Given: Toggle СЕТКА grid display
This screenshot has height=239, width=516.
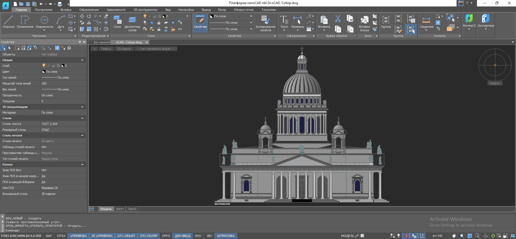Looking at the screenshot, I should pos(61,236).
